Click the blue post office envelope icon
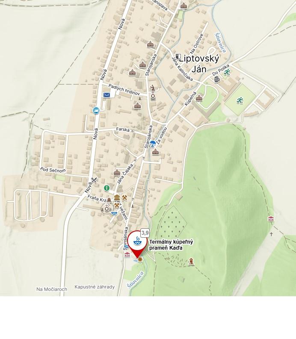Image resolution: width=296 pixels, height=339 pixels. [107, 95]
